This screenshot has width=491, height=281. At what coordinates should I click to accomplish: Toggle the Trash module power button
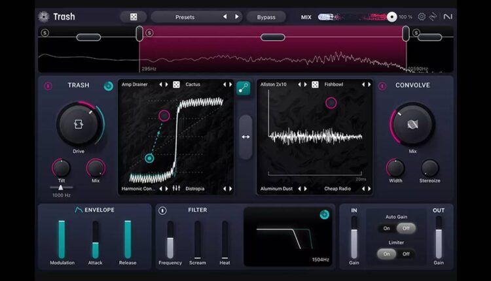coord(48,86)
